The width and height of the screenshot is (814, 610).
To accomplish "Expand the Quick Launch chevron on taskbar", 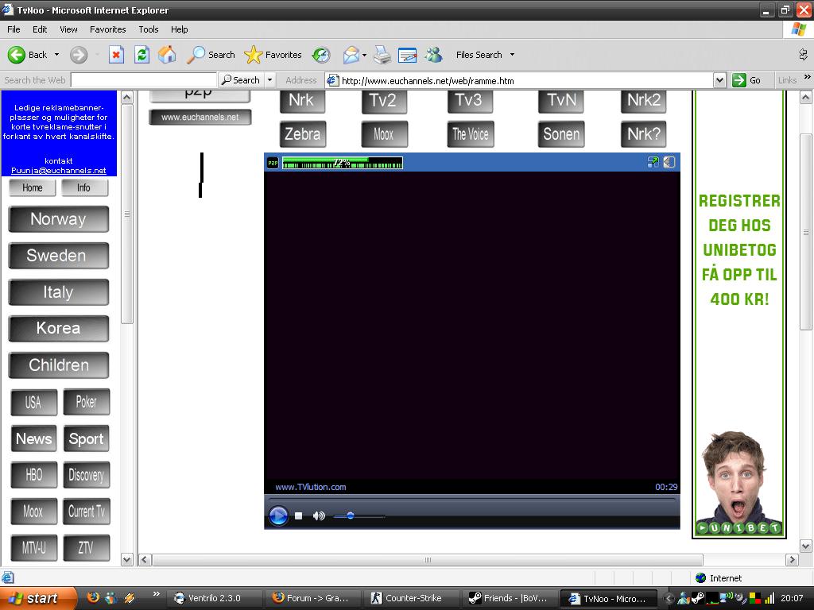I will (157, 594).
